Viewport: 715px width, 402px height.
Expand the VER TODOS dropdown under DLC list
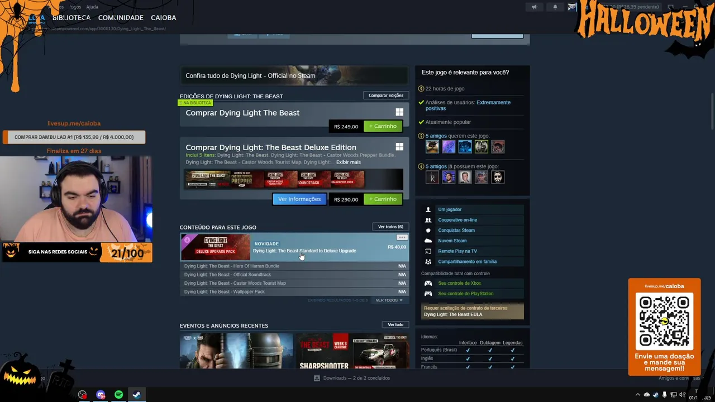click(x=389, y=300)
